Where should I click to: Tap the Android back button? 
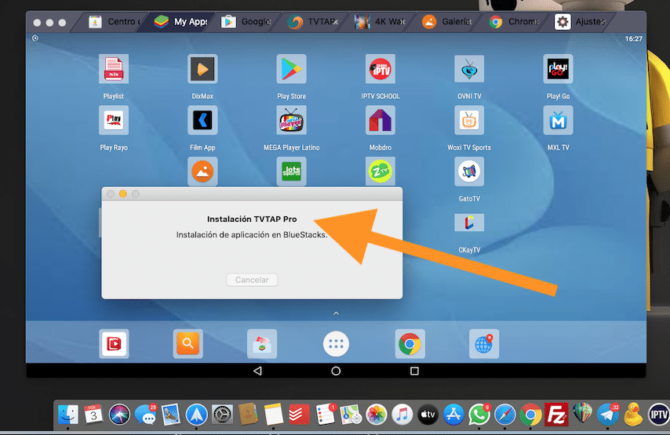(x=257, y=371)
